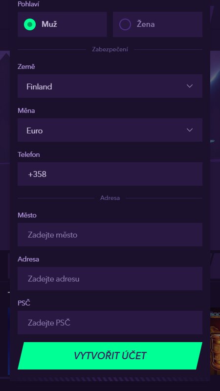Image resolution: width=220 pixels, height=391 pixels.
Task: Click the Pohlaví field label
Action: (28, 4)
